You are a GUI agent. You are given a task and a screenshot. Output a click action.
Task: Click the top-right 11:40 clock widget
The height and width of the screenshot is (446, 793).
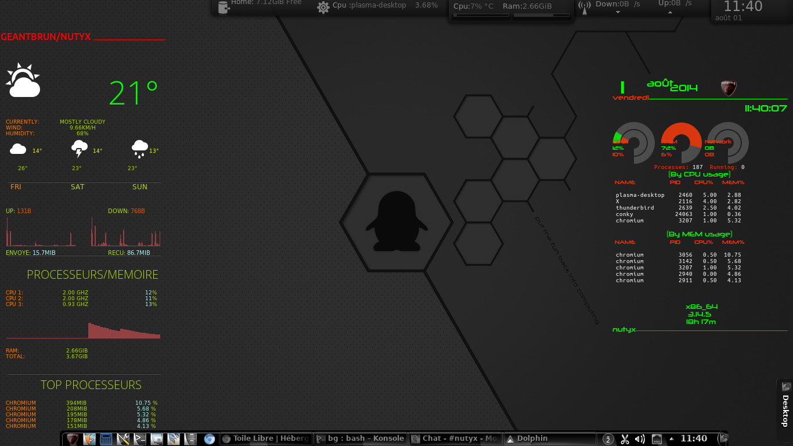tap(743, 7)
